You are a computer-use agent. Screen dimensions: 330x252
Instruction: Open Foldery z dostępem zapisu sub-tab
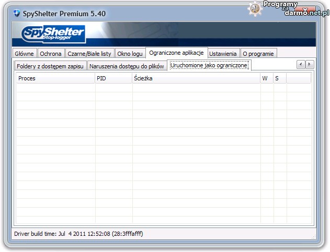click(50, 67)
